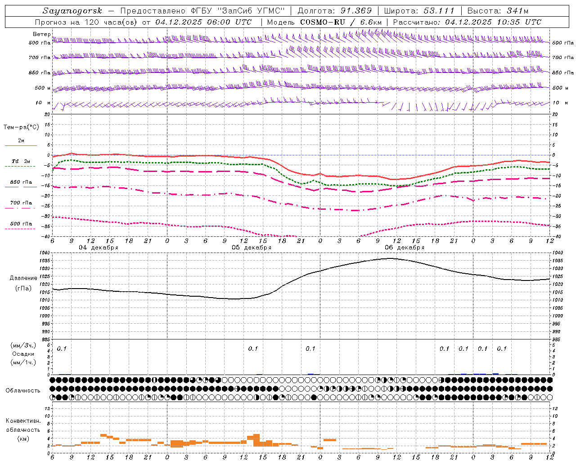
Task: Click the Широта: 53.111 value
Action: click(x=419, y=11)
